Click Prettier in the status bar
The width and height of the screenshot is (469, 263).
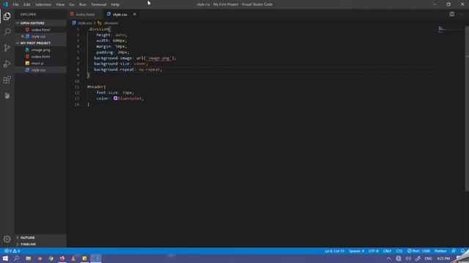pos(440,251)
